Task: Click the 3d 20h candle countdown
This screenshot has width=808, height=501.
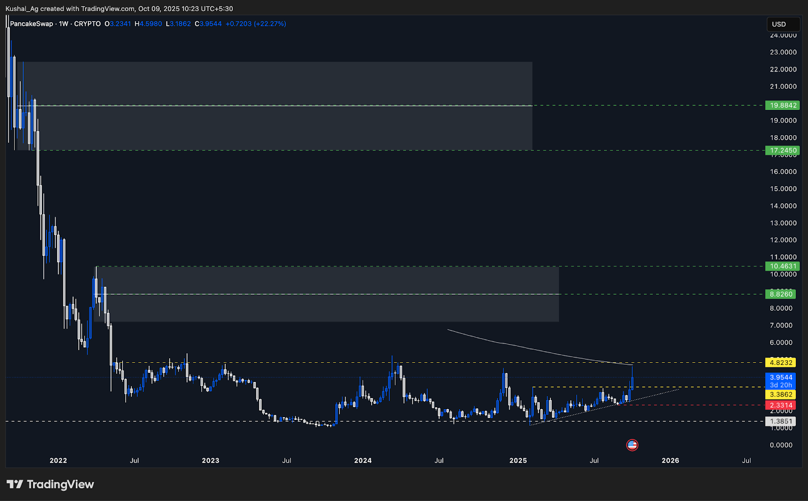Action: 781,385
